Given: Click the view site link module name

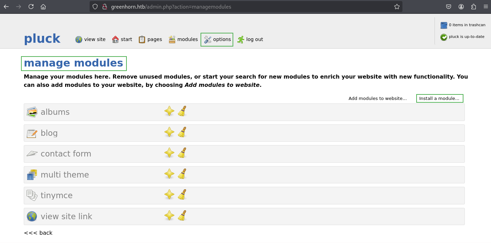Looking at the screenshot, I should coord(67,216).
